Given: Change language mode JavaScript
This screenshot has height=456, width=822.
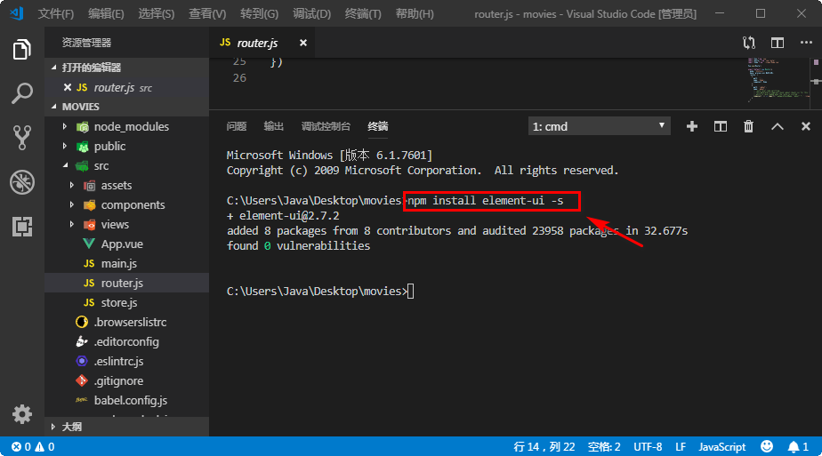Looking at the screenshot, I should click(721, 446).
